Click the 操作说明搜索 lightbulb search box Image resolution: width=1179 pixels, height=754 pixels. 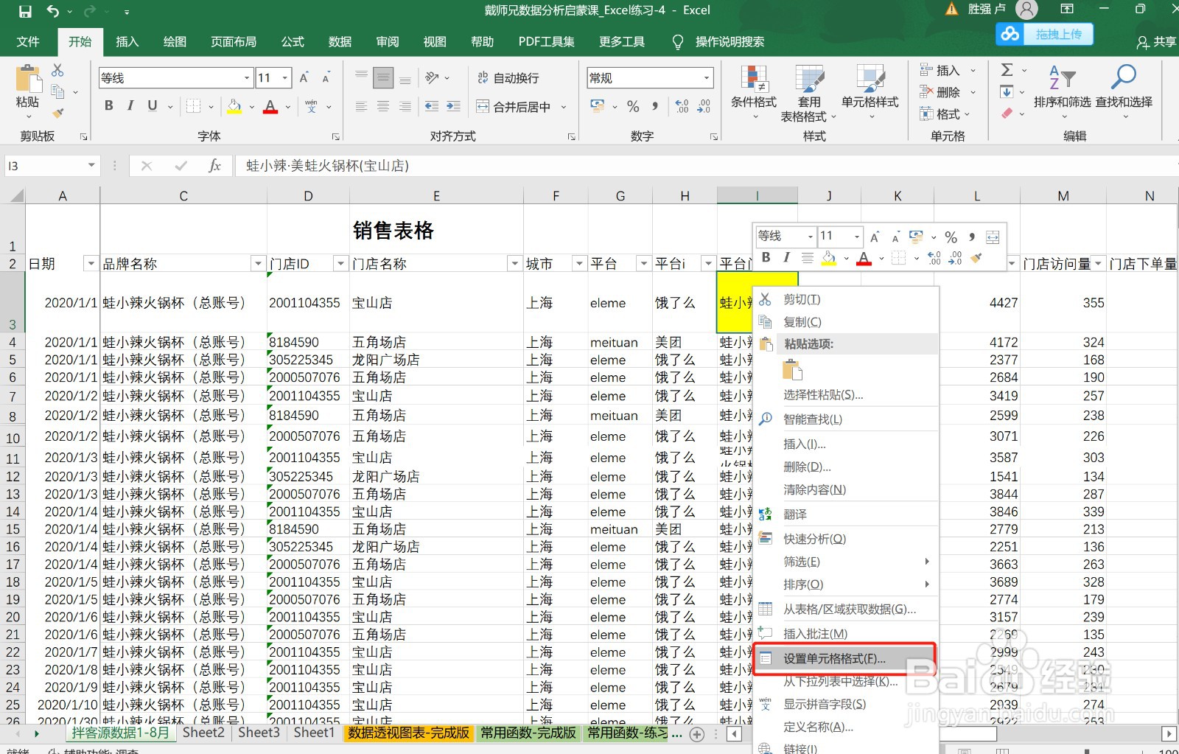719,42
